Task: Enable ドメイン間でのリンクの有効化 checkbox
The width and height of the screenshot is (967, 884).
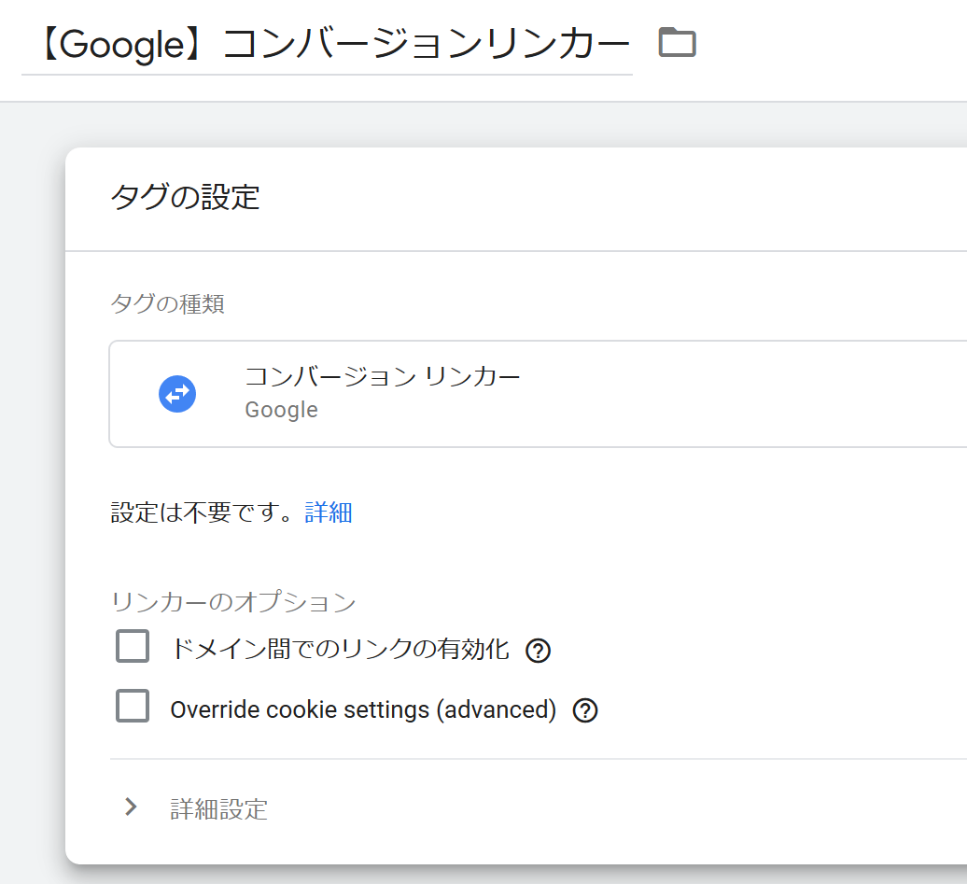Action: click(133, 646)
